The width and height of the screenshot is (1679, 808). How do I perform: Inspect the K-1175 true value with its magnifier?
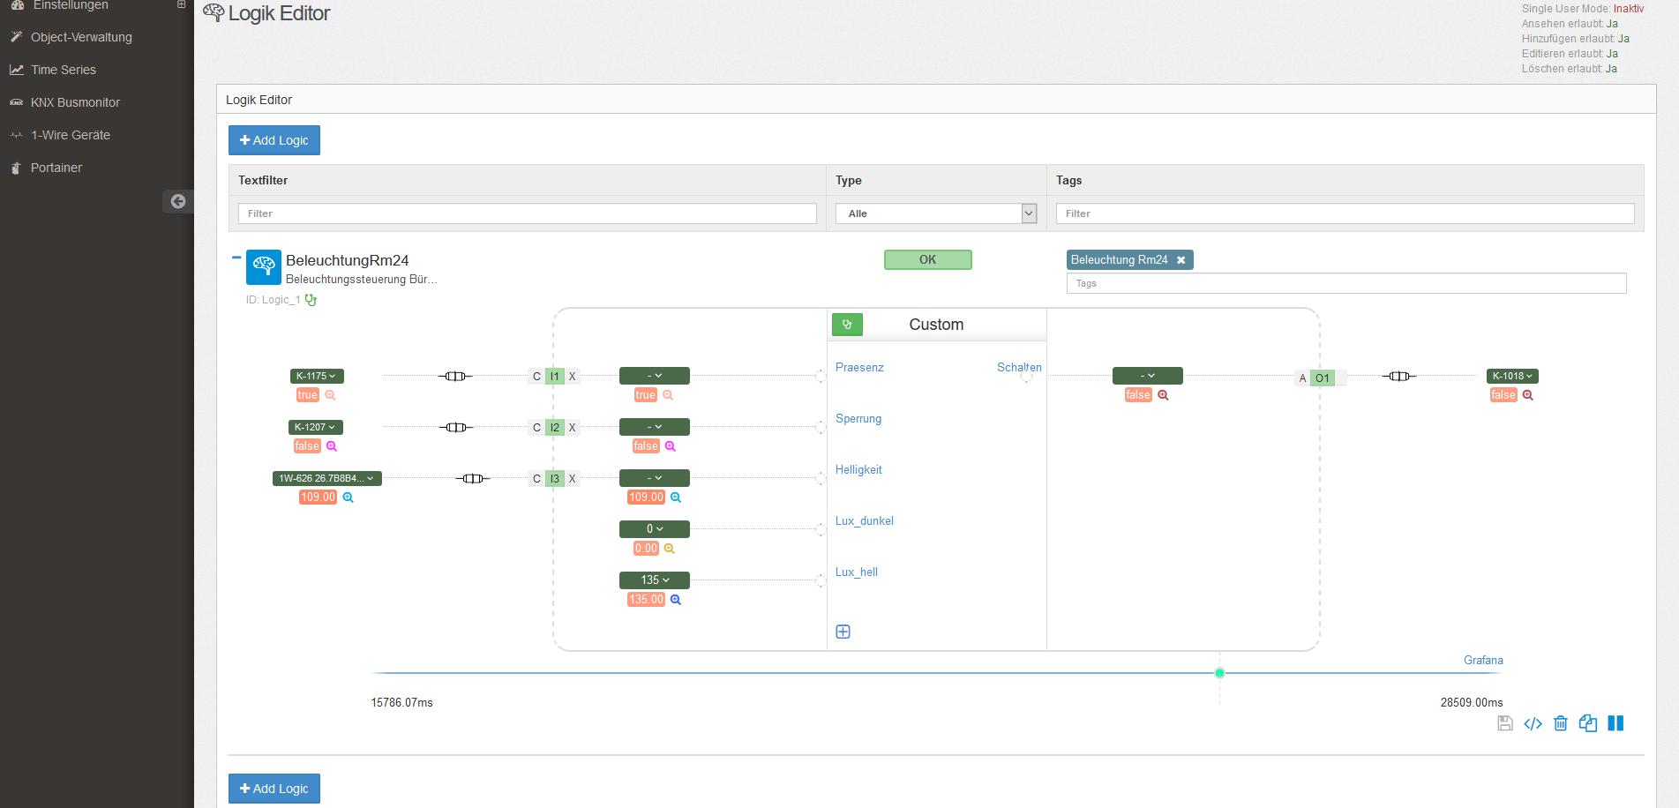pos(330,395)
